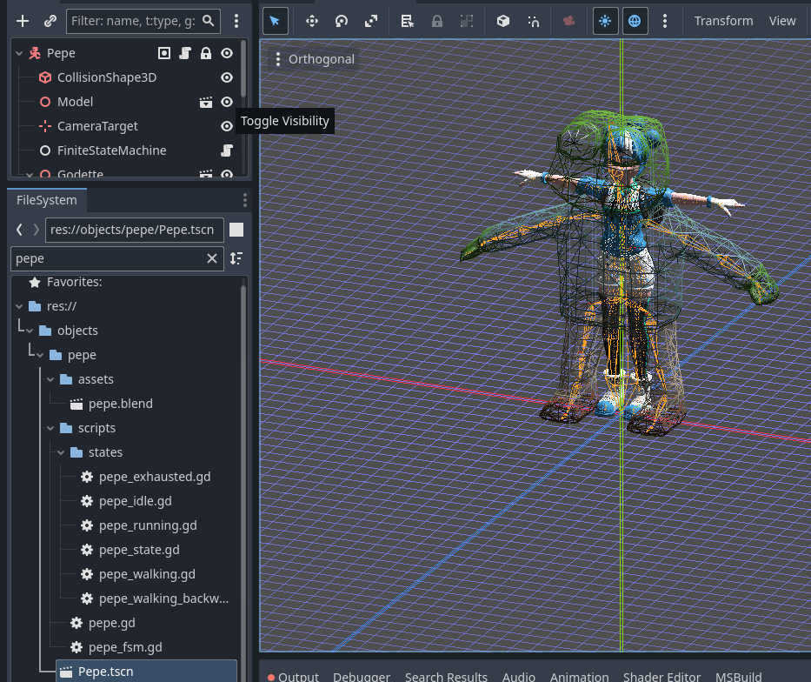Toggle preview sunlight in viewport toolbar

(606, 21)
